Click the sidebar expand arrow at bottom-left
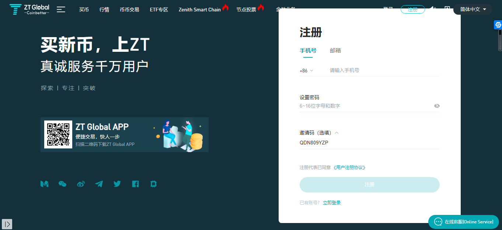The image size is (502, 230). 7,224
